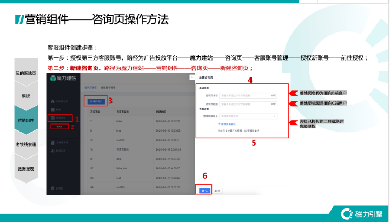The height and width of the screenshot is (222, 390).
Task: Click the 取消 button
Action: 217,191
